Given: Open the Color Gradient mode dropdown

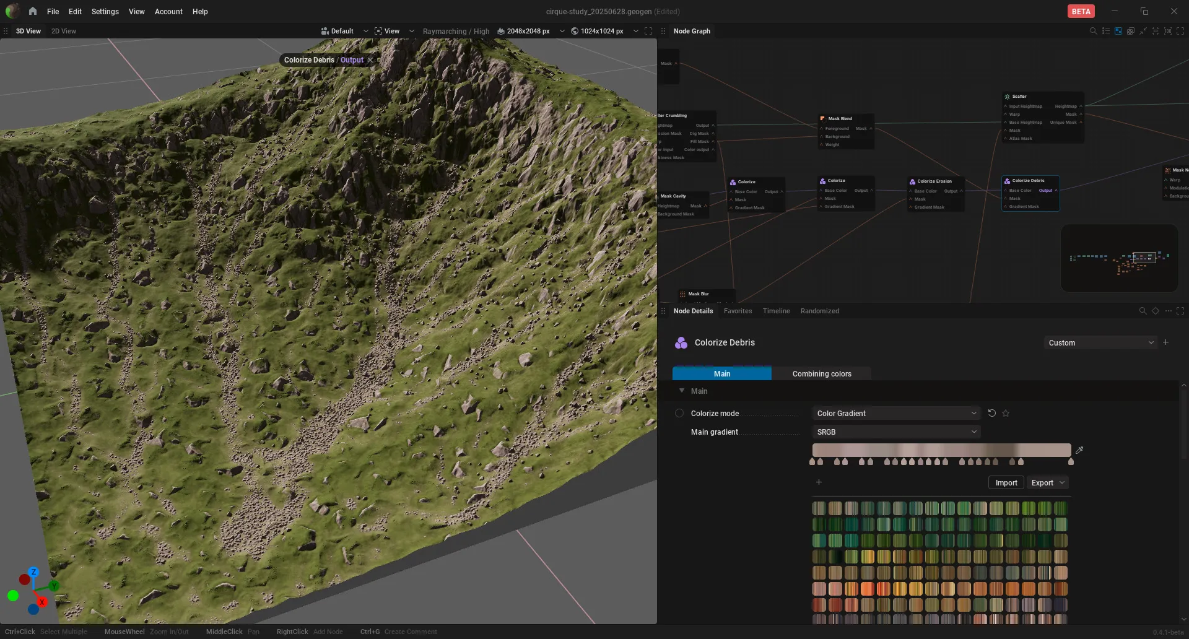Looking at the screenshot, I should (x=896, y=413).
